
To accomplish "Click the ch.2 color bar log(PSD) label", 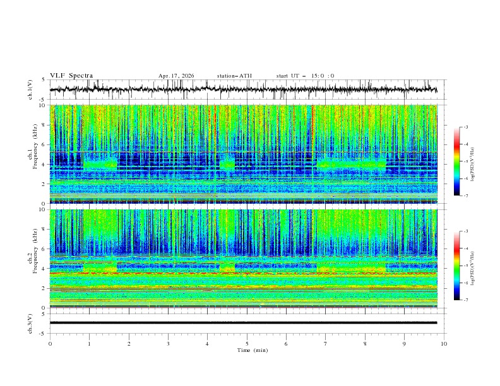I will [473, 269].
